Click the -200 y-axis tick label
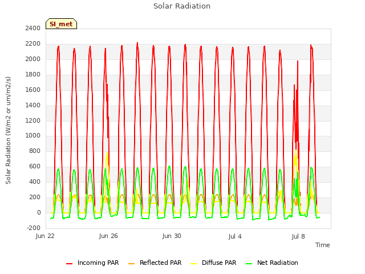 [34, 228]
